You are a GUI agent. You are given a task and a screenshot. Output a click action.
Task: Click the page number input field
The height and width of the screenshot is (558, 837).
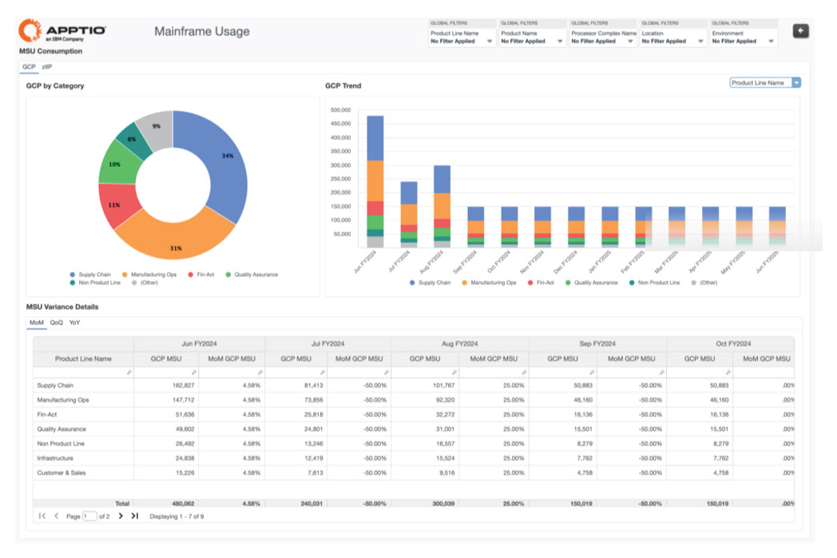tap(89, 516)
